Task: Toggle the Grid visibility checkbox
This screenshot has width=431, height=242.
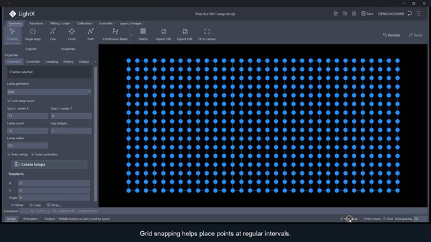Action: click(385, 218)
